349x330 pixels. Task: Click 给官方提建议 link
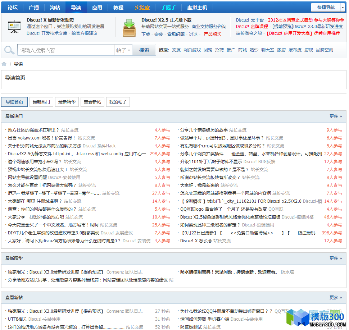click(84, 33)
